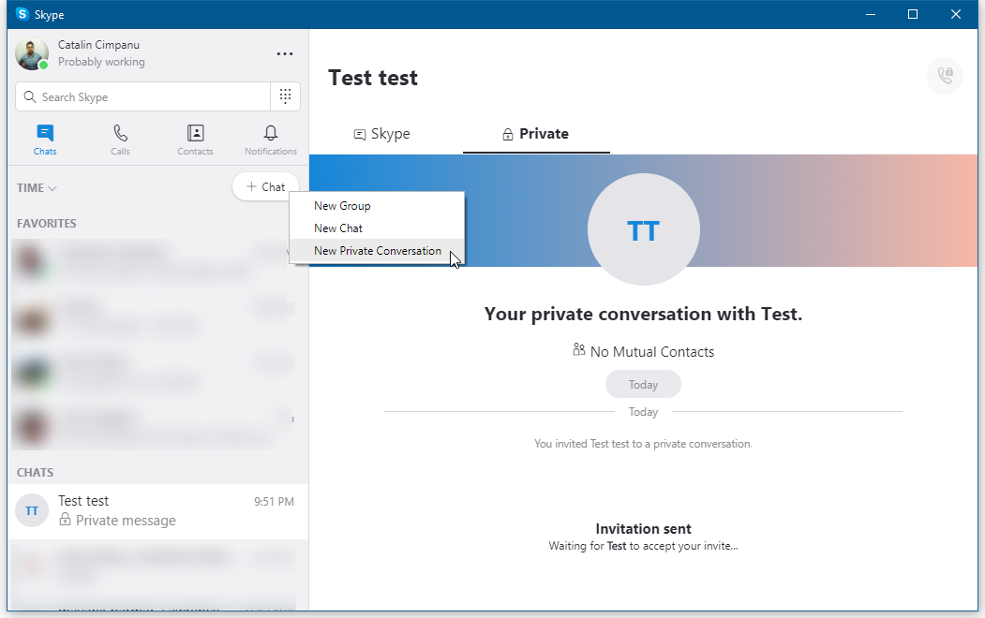Image resolution: width=985 pixels, height=618 pixels.
Task: Click the 9:51 PM timestamp
Action: (274, 501)
